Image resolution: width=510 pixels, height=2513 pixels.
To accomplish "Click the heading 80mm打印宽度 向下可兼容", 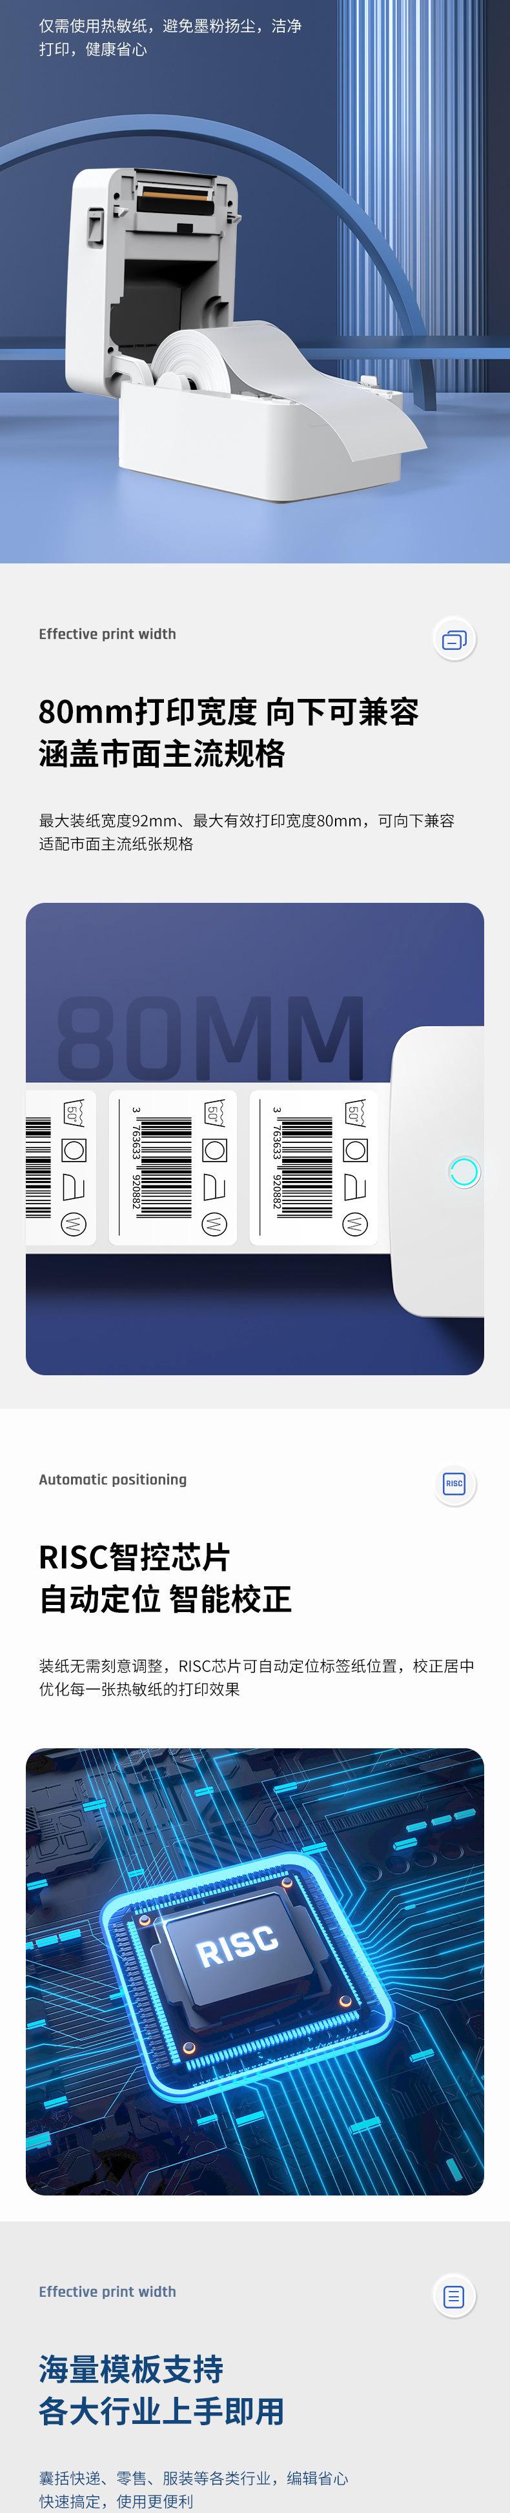I will (x=228, y=712).
